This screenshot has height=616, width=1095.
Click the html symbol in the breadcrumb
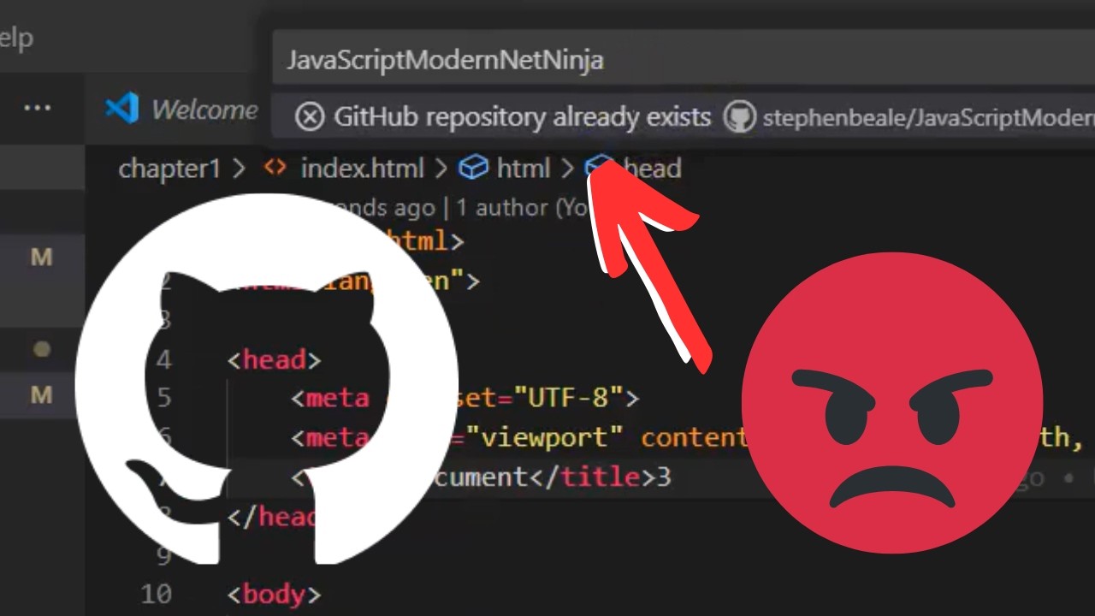tap(524, 169)
